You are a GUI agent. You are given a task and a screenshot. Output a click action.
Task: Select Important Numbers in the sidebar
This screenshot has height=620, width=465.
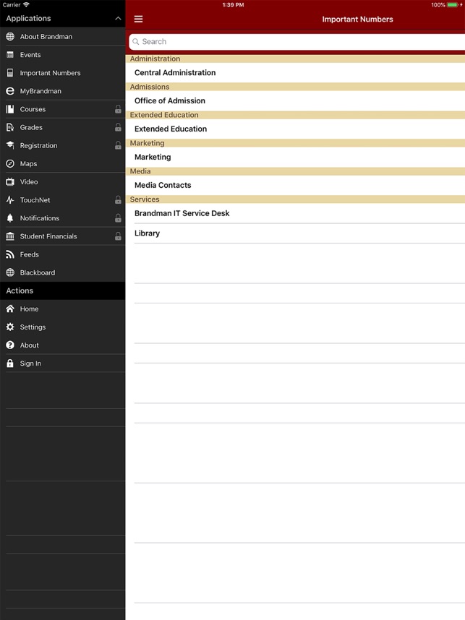[50, 73]
